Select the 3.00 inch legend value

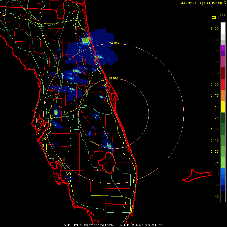coord(215,62)
